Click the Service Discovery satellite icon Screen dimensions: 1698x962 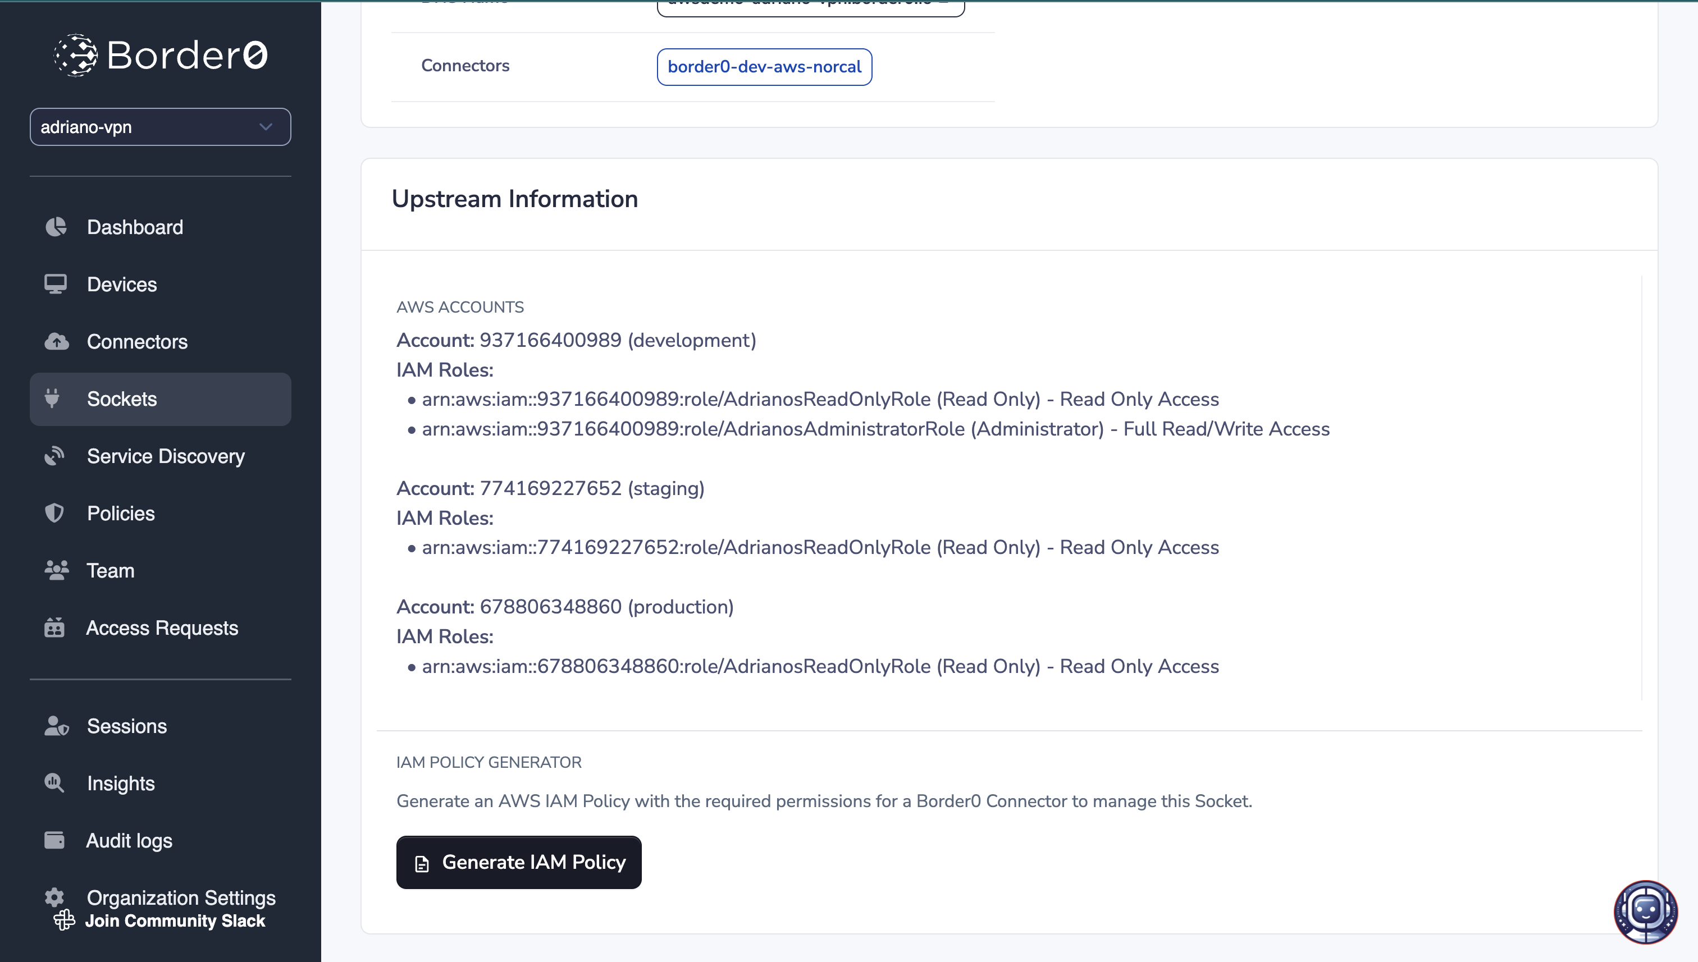tap(54, 456)
